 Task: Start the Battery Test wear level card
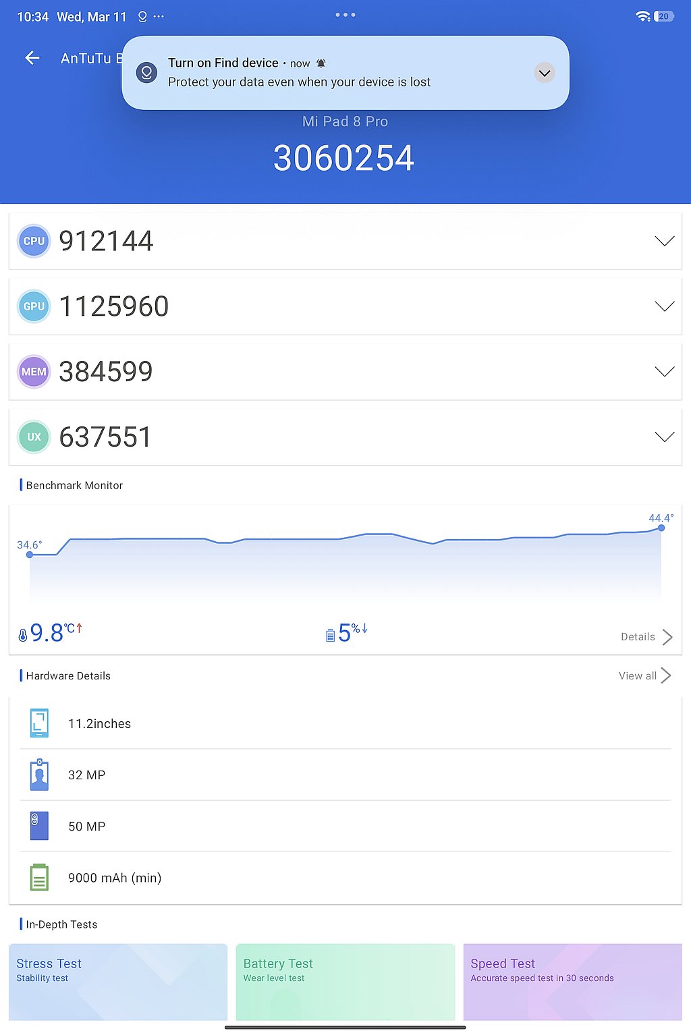(x=345, y=982)
